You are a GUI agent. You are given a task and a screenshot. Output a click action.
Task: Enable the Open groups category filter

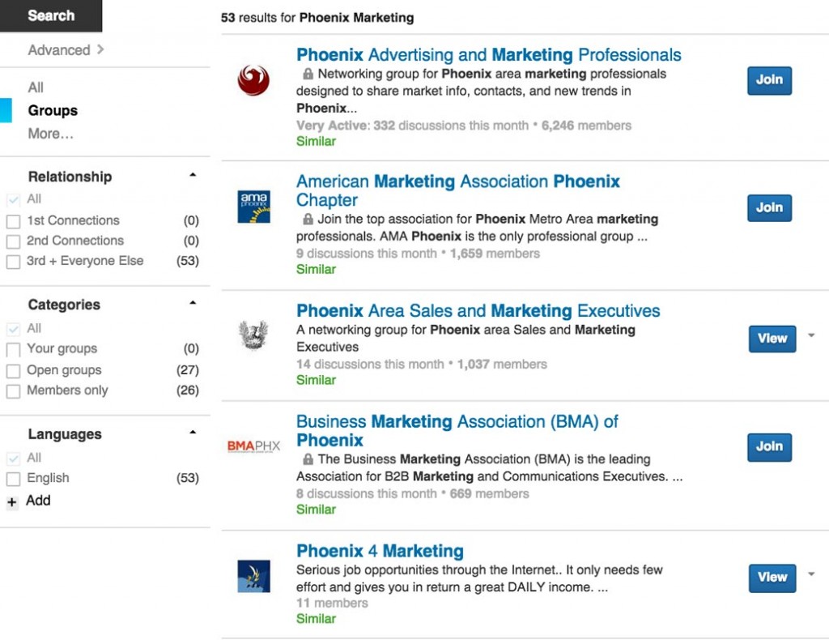coord(13,369)
